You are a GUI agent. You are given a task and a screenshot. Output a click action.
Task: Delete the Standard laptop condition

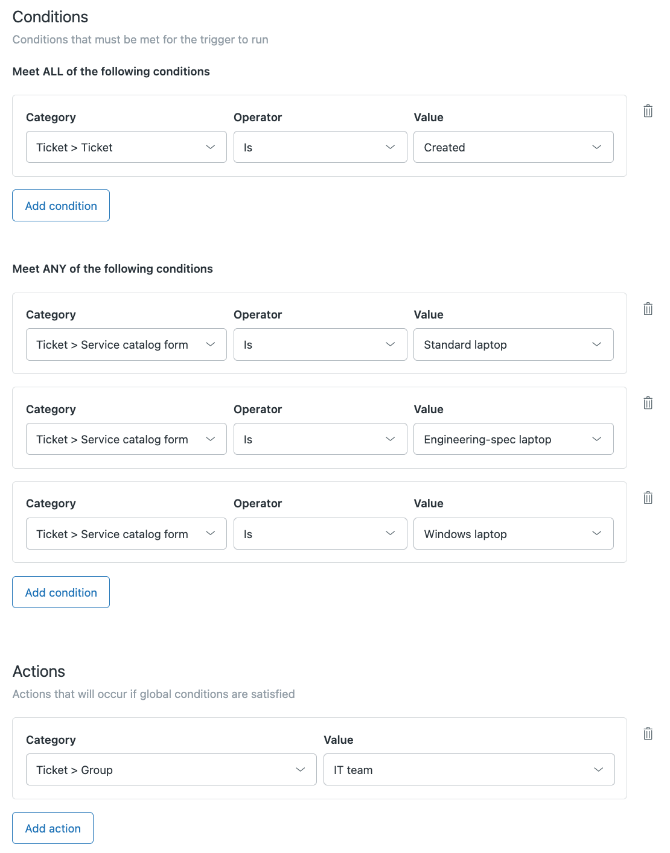click(x=648, y=309)
